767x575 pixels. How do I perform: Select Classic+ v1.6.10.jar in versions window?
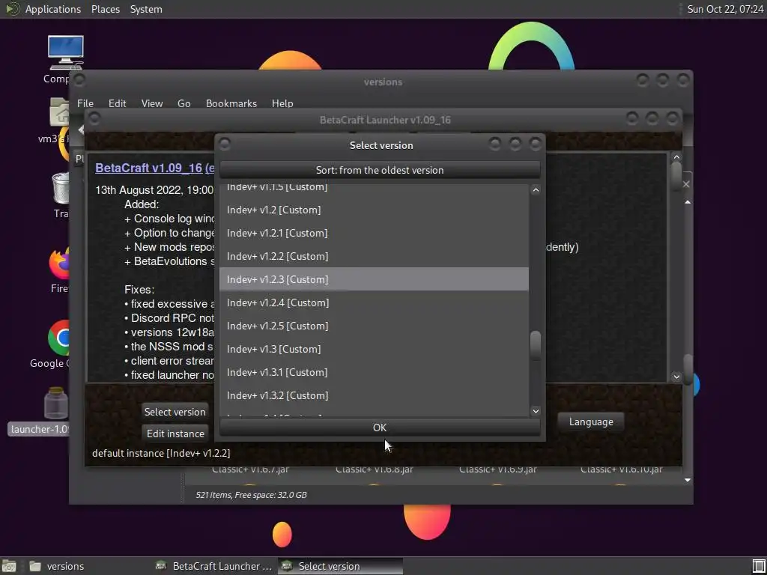click(621, 469)
